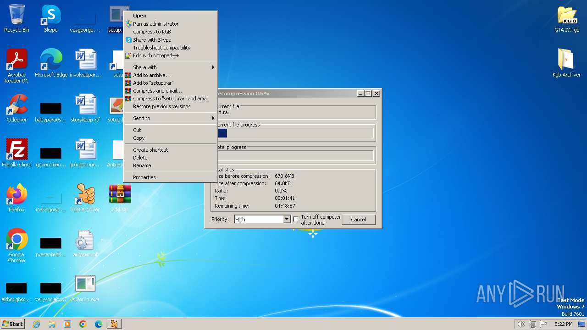The width and height of the screenshot is (587, 330).
Task: Open Firefox desktop shortcut
Action: (x=17, y=198)
